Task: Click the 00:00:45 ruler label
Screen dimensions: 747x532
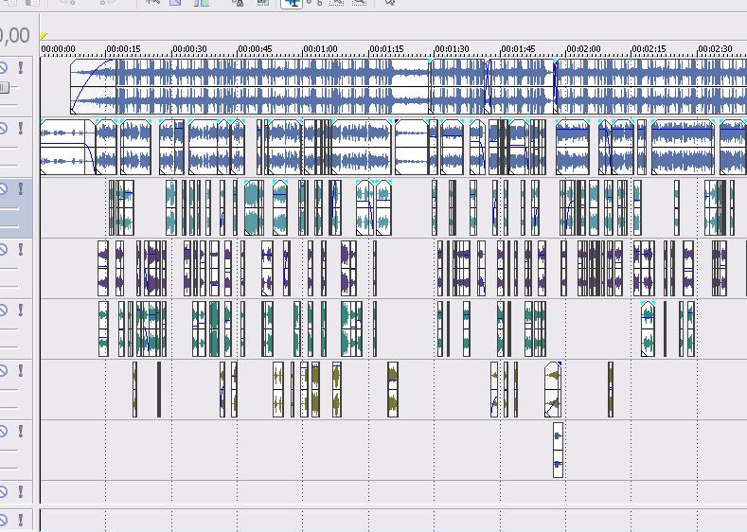Action: (256, 48)
